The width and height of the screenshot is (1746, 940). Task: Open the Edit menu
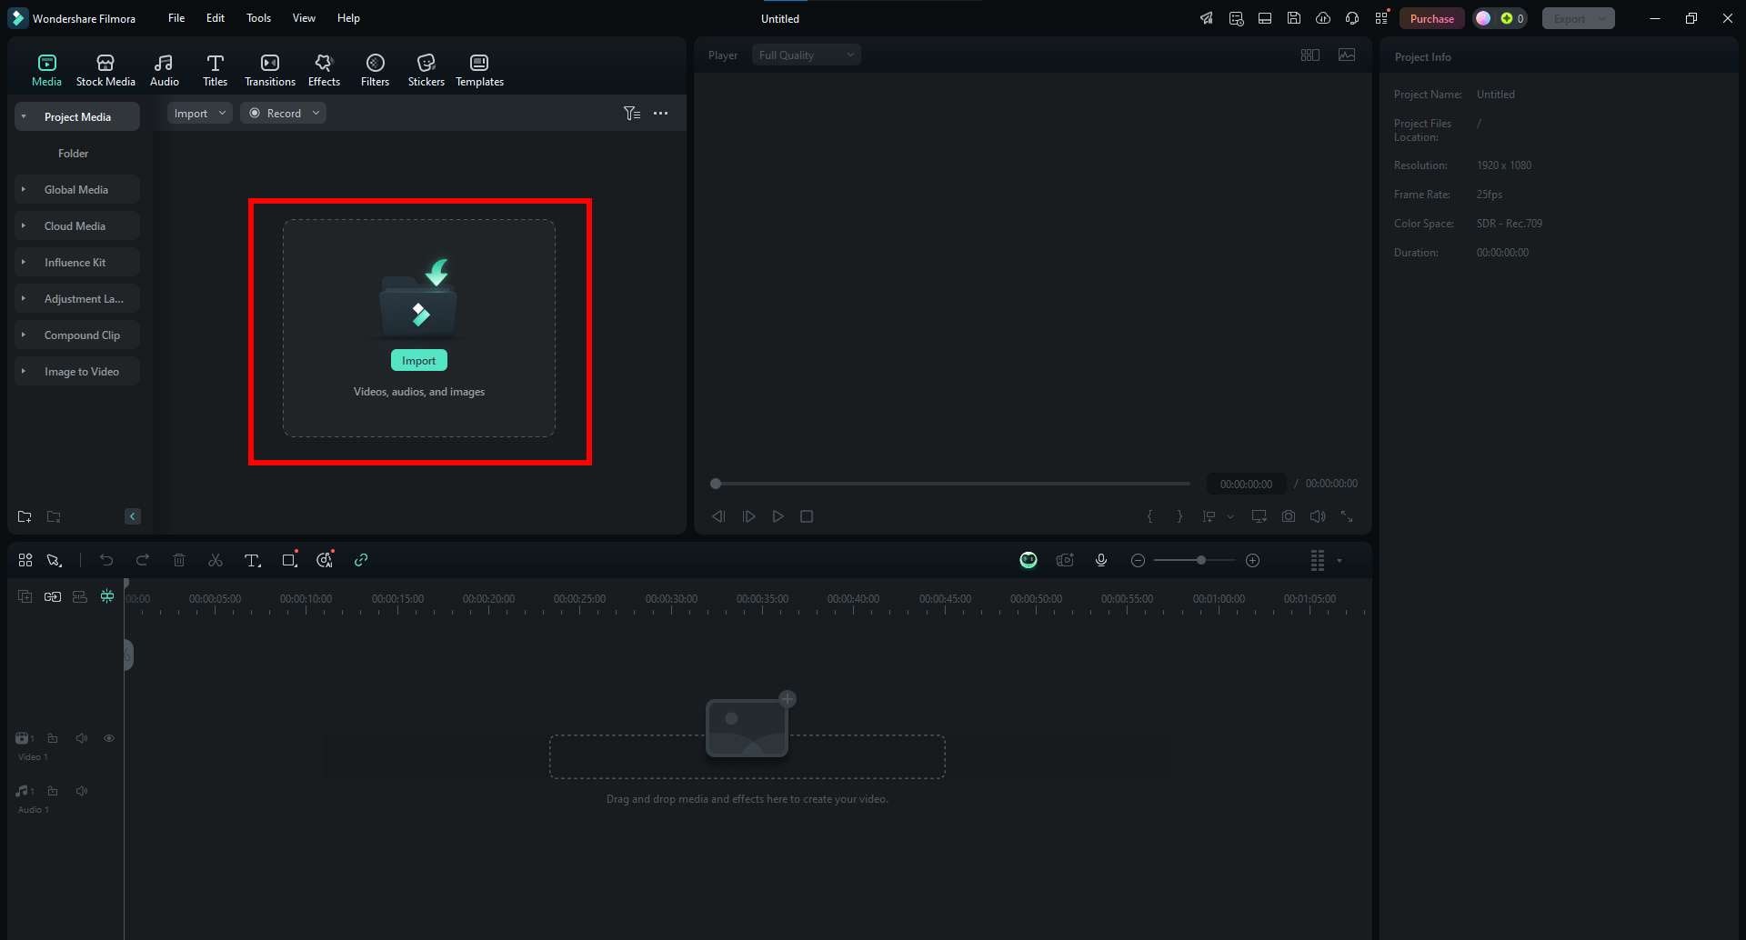point(216,18)
